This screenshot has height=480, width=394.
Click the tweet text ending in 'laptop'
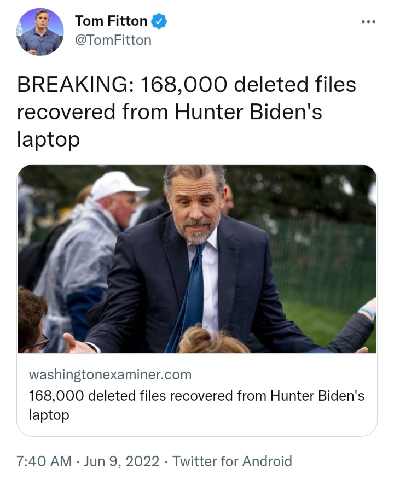186,112
